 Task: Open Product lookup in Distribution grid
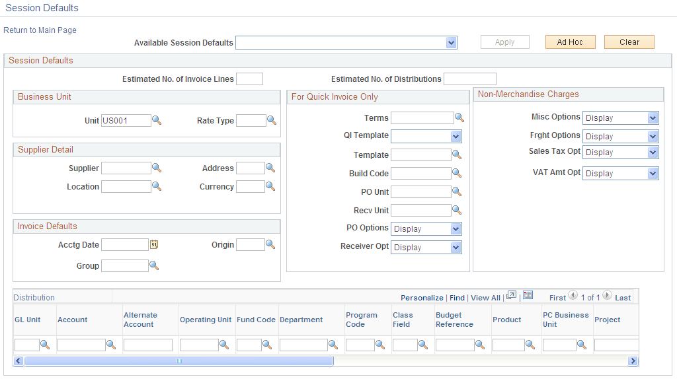click(530, 345)
